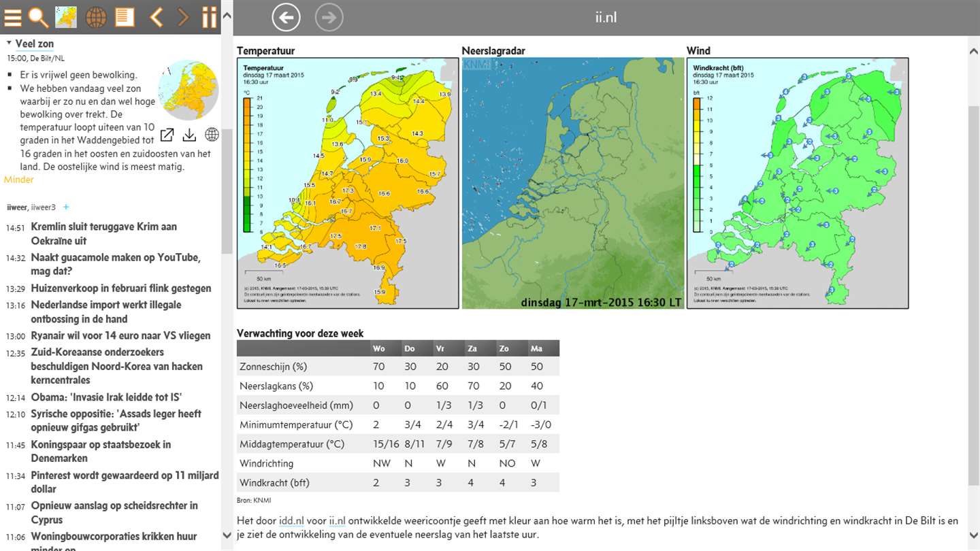This screenshot has width=980, height=551.
Task: Click the 'Bron: KNMI' source note
Action: click(254, 500)
